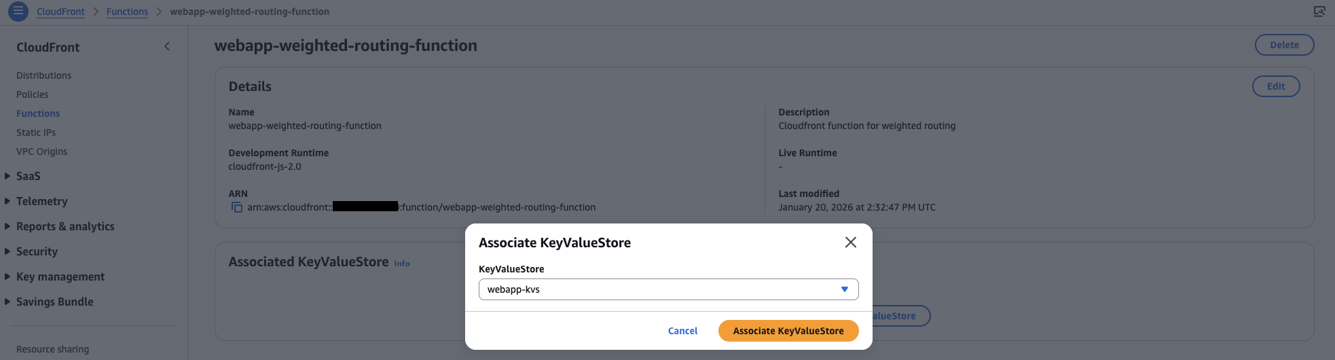Open Distributions in the sidebar
Screen dimensions: 1335x360
tap(43, 75)
